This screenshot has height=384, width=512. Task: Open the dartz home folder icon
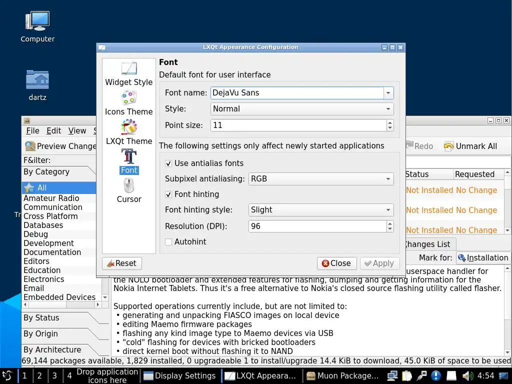click(37, 85)
